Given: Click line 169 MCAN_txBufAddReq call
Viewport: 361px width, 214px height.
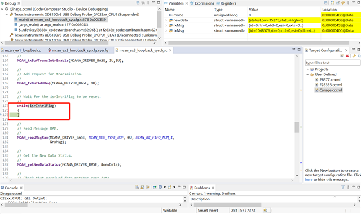Looking at the screenshot, I should pyautogui.click(x=58, y=83).
